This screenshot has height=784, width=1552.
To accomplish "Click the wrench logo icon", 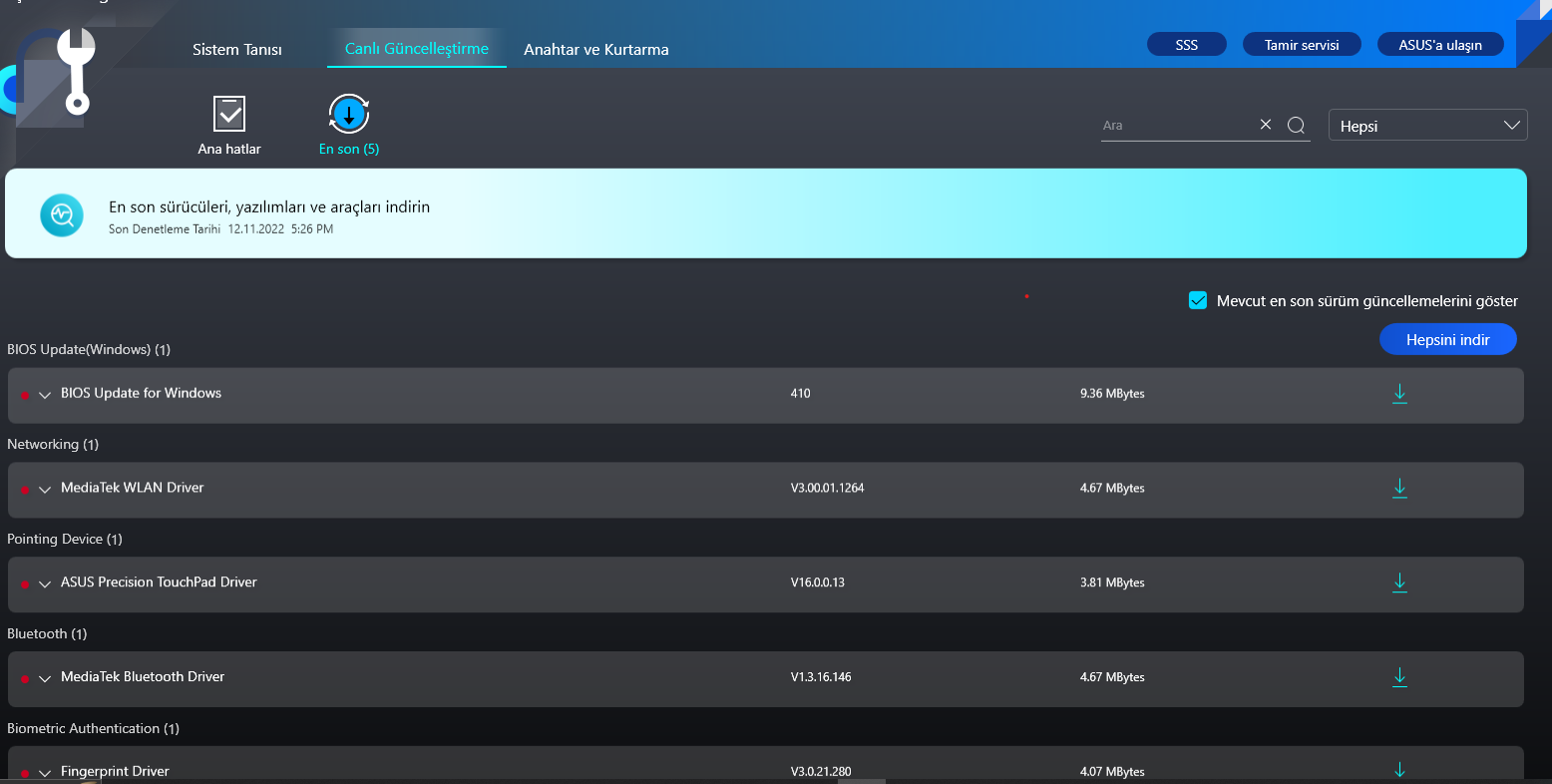I will click(76, 70).
